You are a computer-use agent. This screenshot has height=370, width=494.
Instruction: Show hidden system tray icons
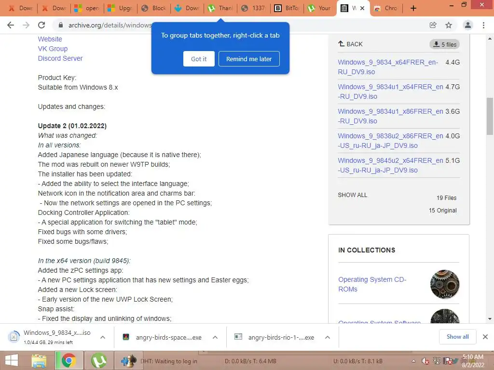point(413,361)
